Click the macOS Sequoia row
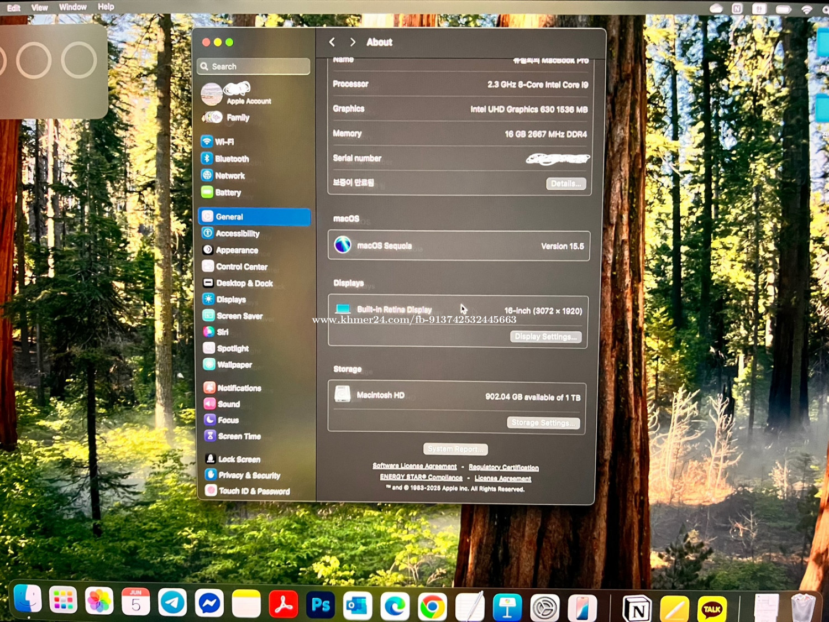 (x=459, y=245)
